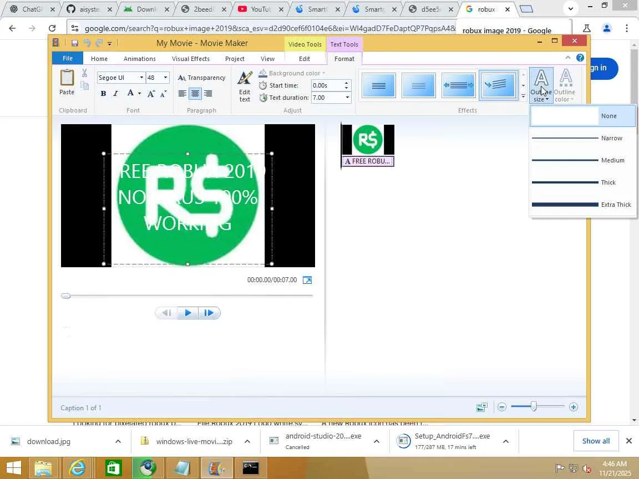Select center text alignment
639x479 pixels.
tap(195, 94)
